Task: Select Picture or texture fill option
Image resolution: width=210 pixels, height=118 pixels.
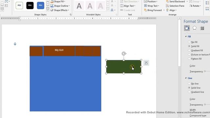Action: click(199, 55)
